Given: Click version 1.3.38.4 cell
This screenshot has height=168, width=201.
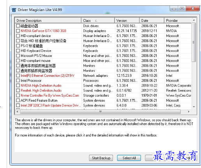Looking at the screenshot, I should click(x=122, y=85).
